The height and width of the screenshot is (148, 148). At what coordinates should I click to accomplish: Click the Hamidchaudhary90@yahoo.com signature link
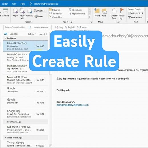pos(72,105)
